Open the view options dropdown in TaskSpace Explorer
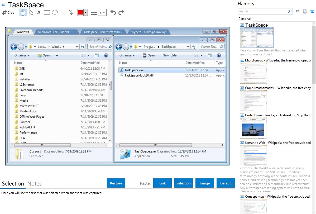Screen dimensions: 316x214 [201, 55]
